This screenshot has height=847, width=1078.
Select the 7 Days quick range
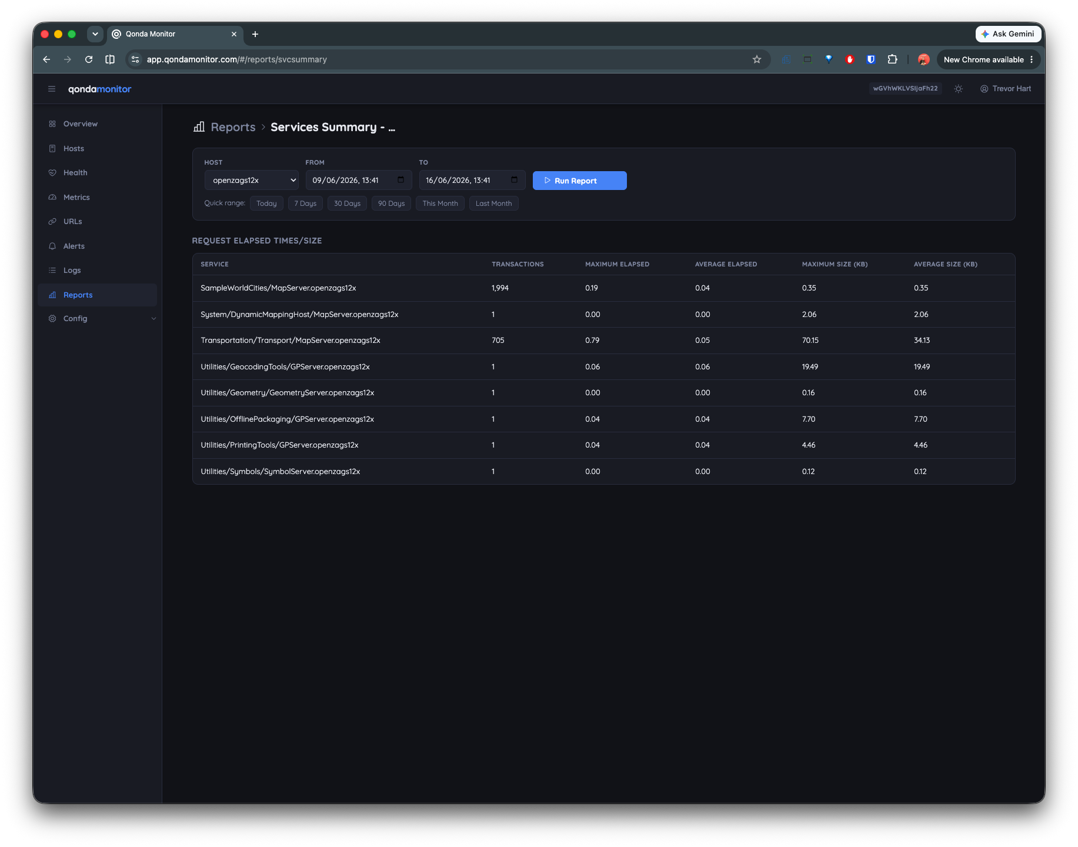click(x=305, y=204)
